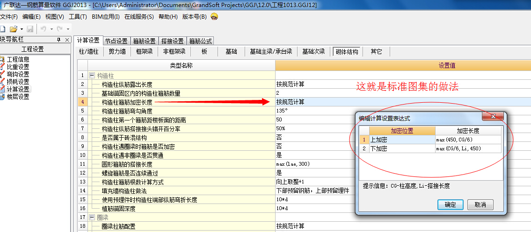Open the 视图(V) menu

click(55, 16)
